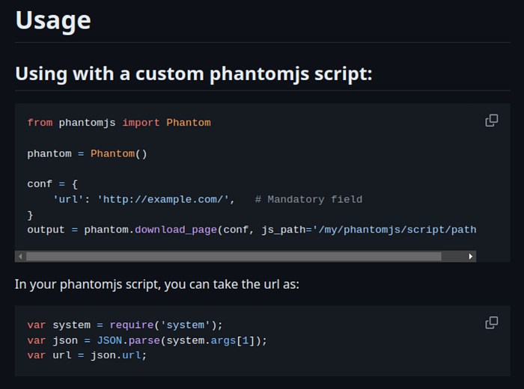Click the download_page method name
The width and height of the screenshot is (524, 389).
(x=176, y=230)
